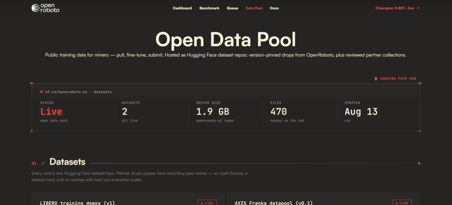Click the datasets count value 2
The image size is (452, 205).
tap(124, 112)
